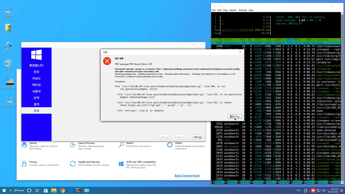Click the disabled 다음 (Next) button
The image size is (345, 194).
click(x=179, y=137)
